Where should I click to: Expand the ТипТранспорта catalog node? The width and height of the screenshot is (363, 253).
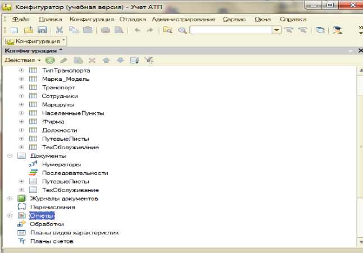tap(21, 70)
